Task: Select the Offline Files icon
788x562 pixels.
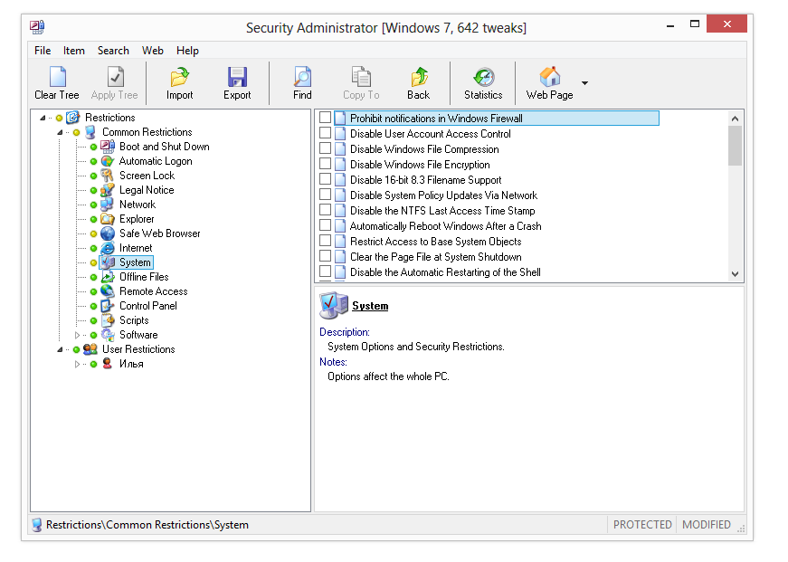Action: 108,277
